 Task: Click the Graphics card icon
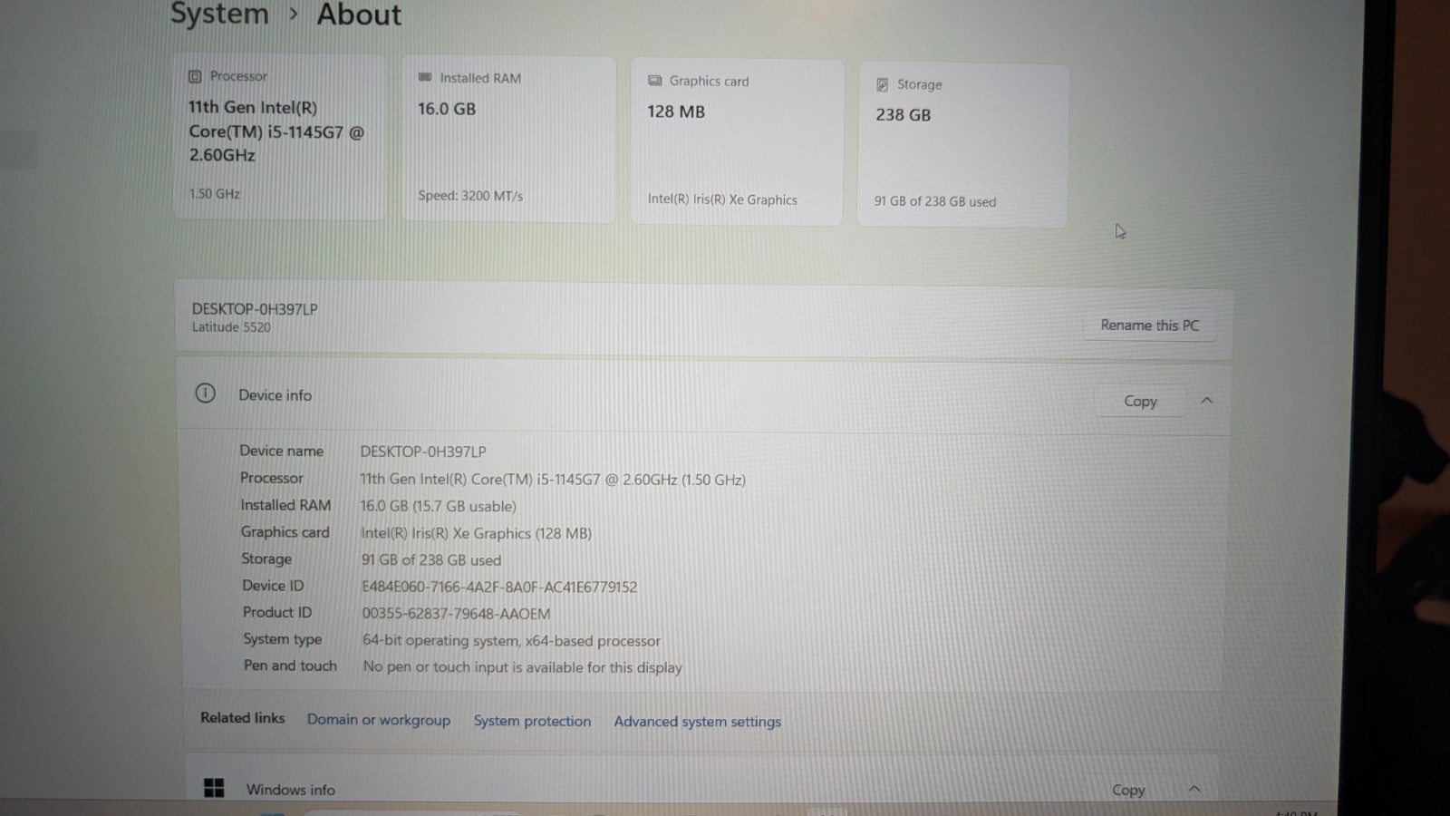click(654, 81)
